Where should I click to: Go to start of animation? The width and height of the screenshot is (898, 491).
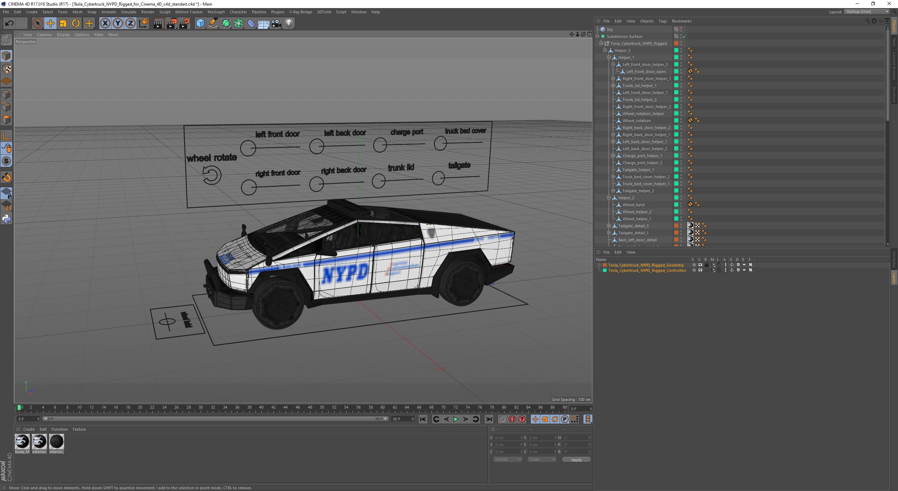423,419
